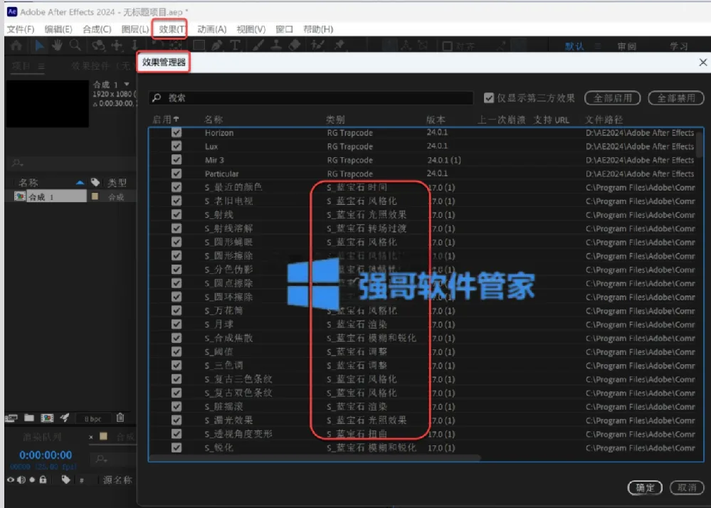The image size is (711, 508).
Task: Select the Clone Stamp tool
Action: [x=276, y=46]
